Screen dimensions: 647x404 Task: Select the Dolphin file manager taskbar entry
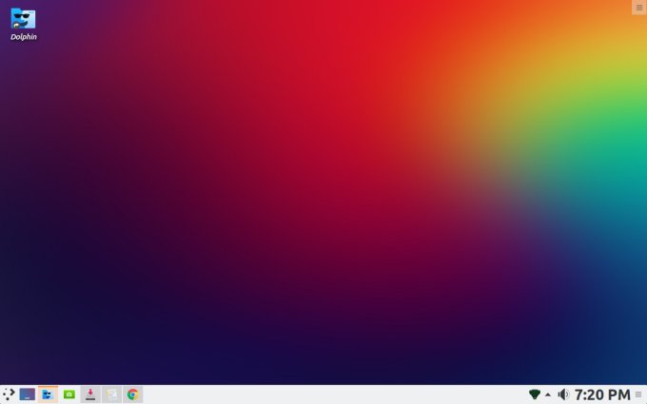[48, 394]
